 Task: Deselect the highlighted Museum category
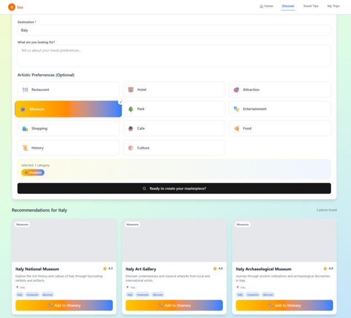pos(68,109)
